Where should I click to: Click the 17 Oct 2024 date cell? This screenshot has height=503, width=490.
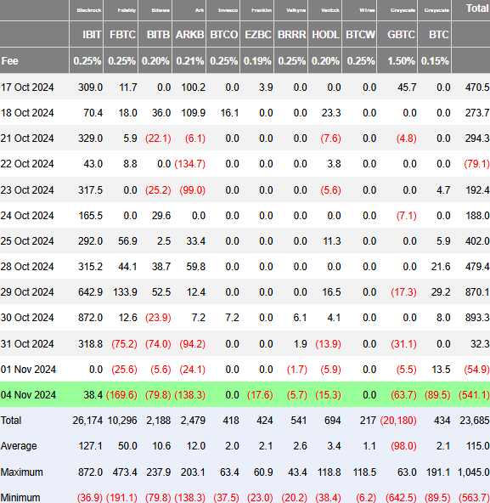(27, 88)
